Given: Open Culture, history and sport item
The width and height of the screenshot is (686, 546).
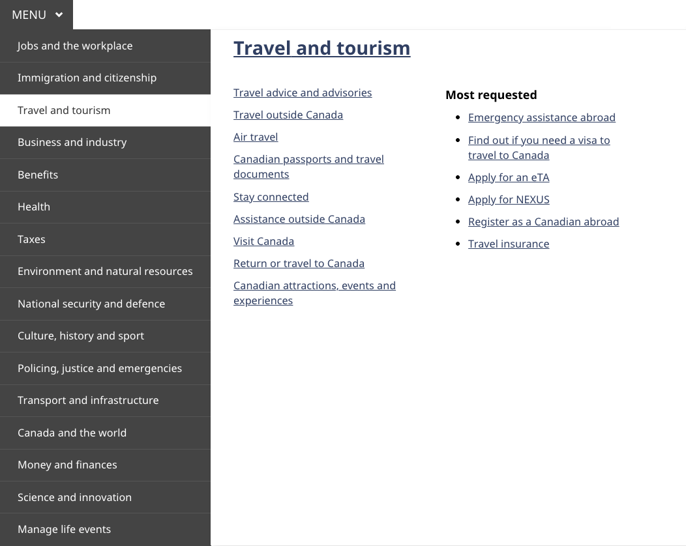Looking at the screenshot, I should point(105,336).
